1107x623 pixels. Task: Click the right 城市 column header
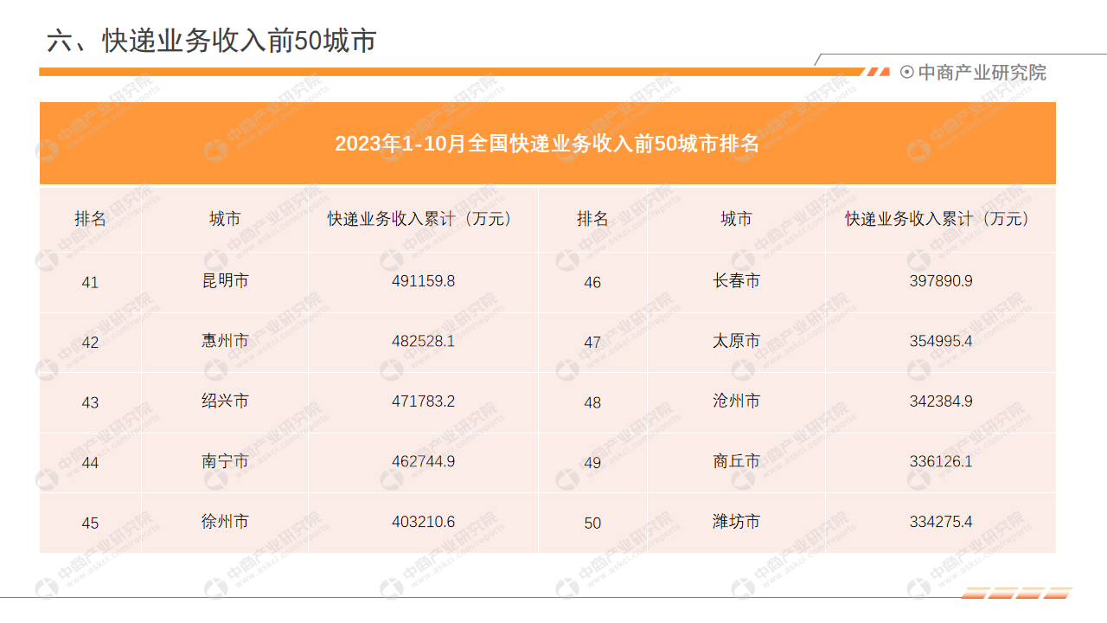click(736, 219)
